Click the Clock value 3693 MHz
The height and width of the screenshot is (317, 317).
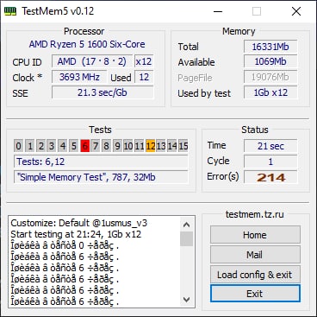click(x=79, y=77)
